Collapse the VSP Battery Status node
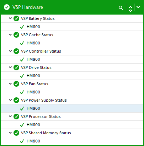 click(10, 18)
